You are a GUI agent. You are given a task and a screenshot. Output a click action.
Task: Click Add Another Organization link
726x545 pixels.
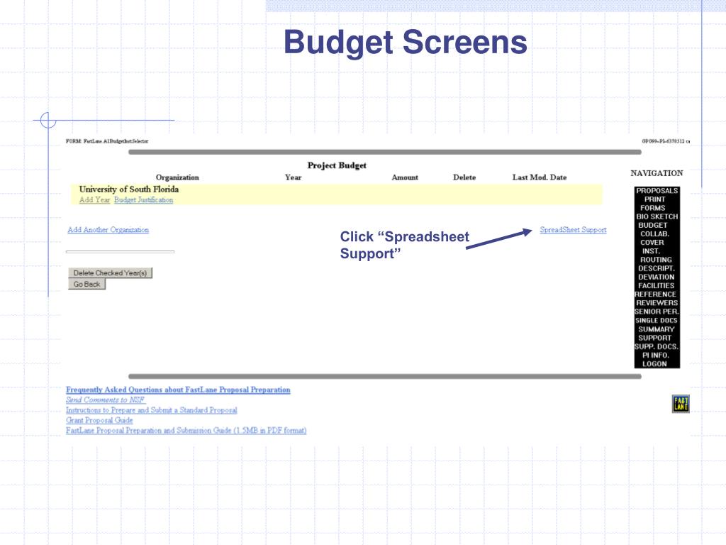tap(108, 230)
